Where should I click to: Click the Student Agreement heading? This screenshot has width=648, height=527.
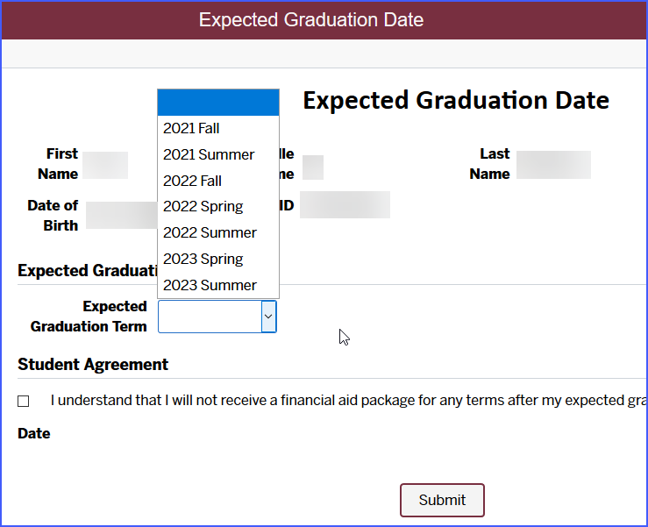[x=93, y=365]
